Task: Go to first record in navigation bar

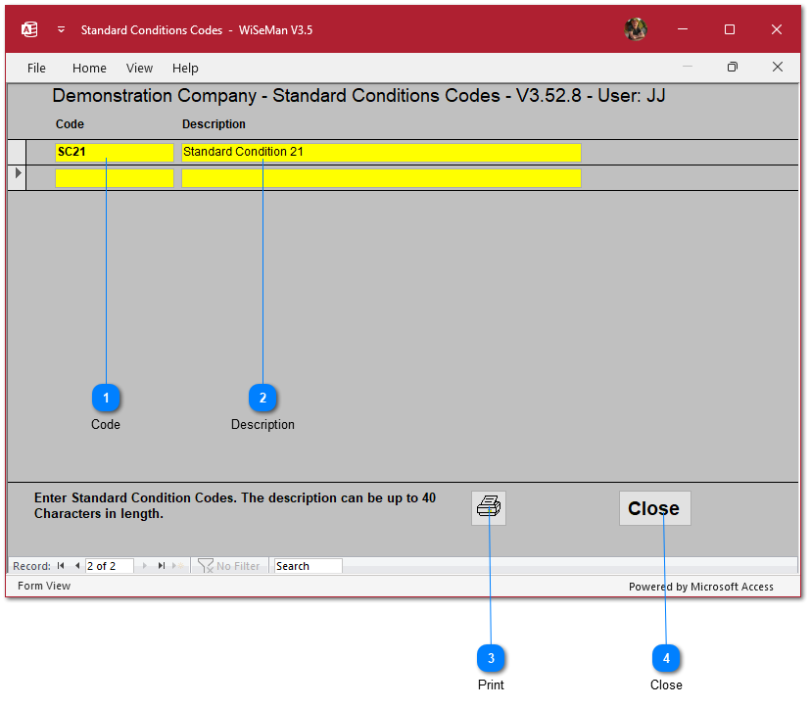Action: point(61,566)
